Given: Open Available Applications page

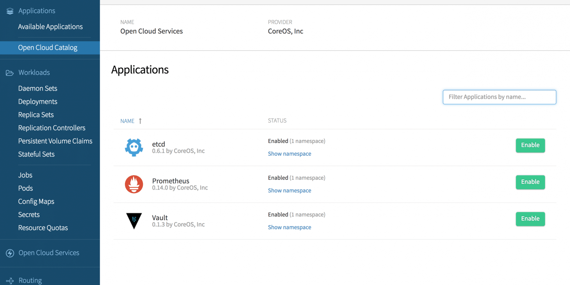Looking at the screenshot, I should click(50, 27).
